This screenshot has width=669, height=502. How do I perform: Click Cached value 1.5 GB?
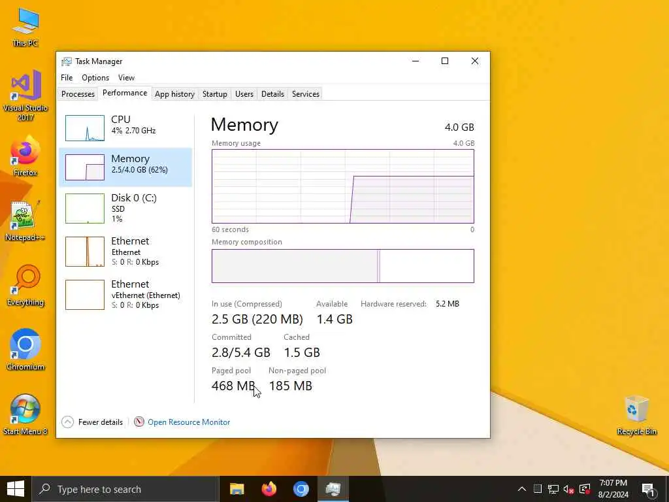[x=302, y=352]
